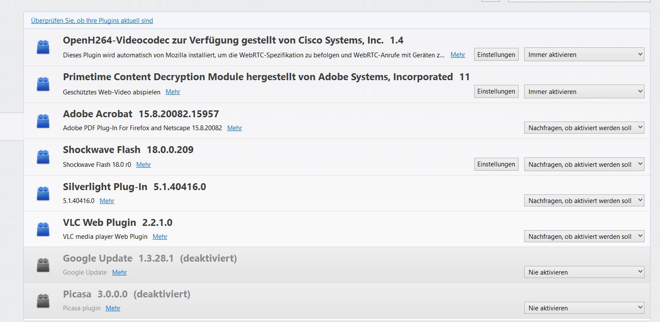Click the Silverlight Plug-In brick icon
This screenshot has width=660, height=322.
click(43, 193)
